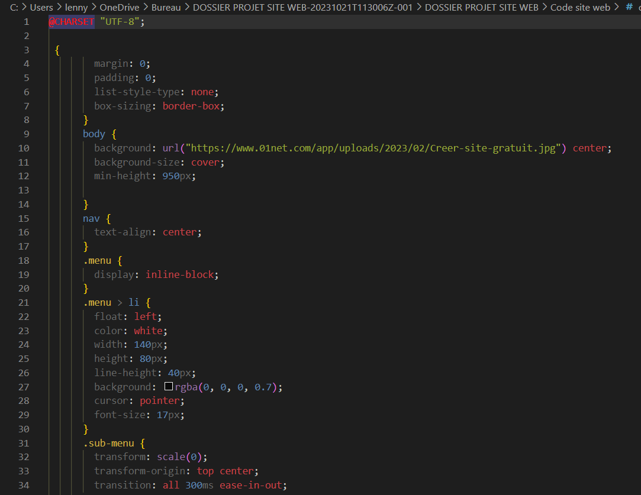Image resolution: width=641 pixels, height=495 pixels.
Task: Select 'Code site web' in the breadcrumb
Action: (580, 8)
